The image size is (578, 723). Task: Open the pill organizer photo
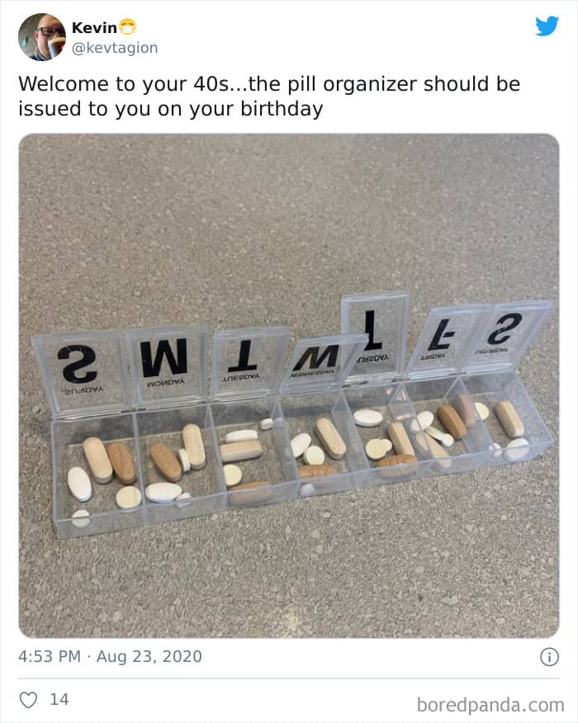[x=289, y=386]
